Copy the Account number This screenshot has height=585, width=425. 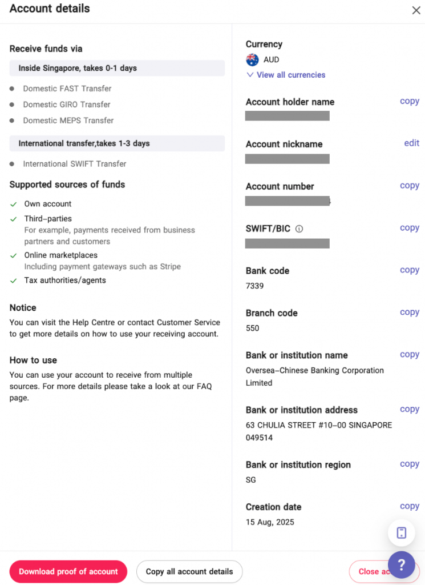(x=409, y=186)
